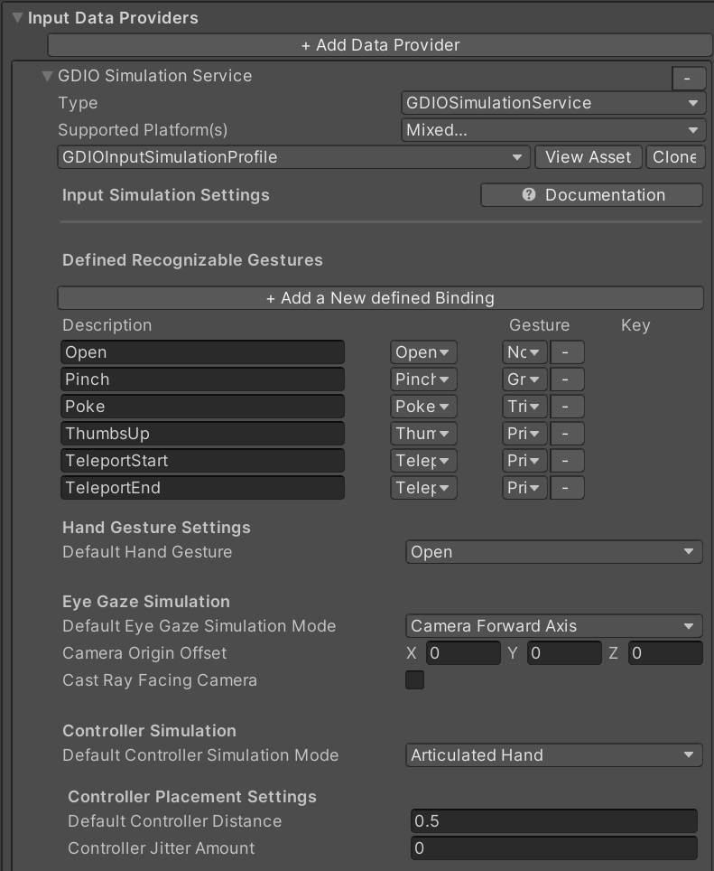This screenshot has width=714, height=871.
Task: Click the Camera Origin Offset label
Action: tap(144, 653)
